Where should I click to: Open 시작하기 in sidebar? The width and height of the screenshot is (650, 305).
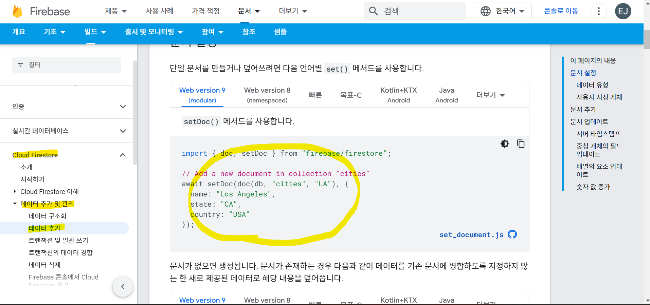tap(33, 179)
